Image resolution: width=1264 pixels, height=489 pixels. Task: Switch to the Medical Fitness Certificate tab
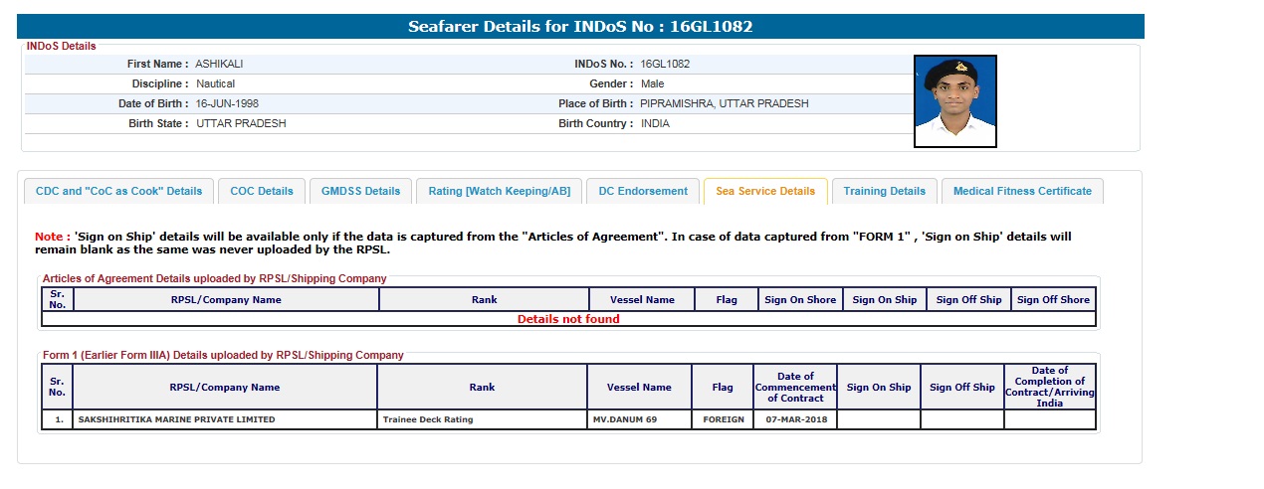(x=1022, y=191)
